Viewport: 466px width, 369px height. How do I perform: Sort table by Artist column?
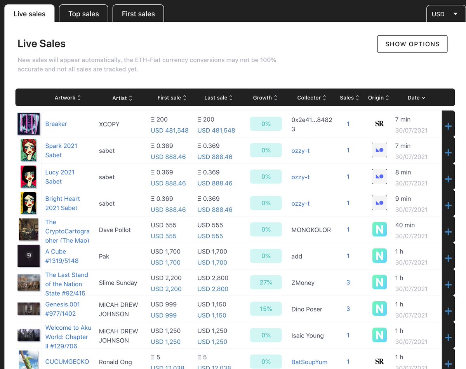[122, 98]
